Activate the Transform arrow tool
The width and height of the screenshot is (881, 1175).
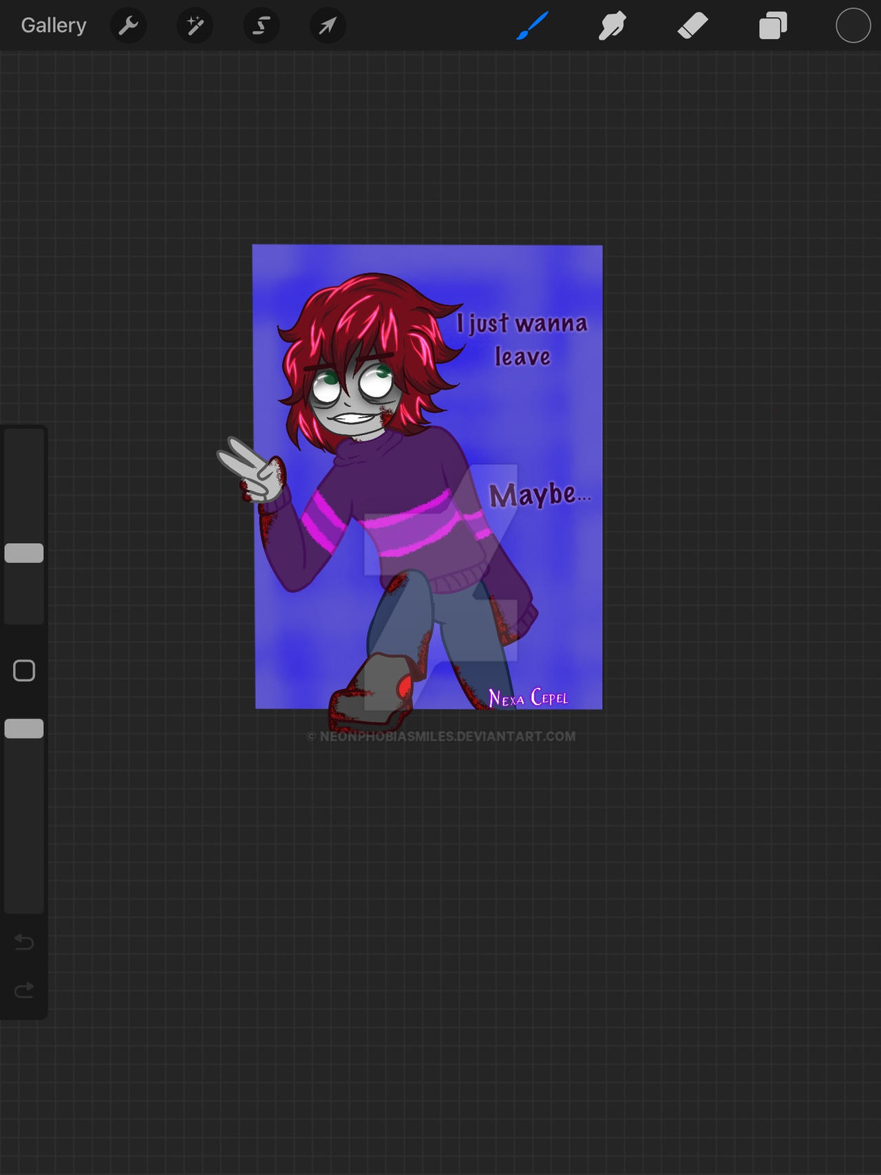[x=328, y=26]
